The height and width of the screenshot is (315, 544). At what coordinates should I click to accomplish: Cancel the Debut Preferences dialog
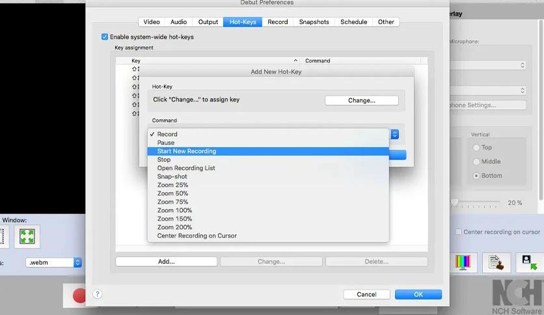tap(366, 294)
